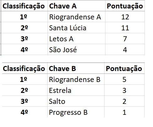Image resolution: width=153 pixels, height=127 pixels.
Task: Click the Santa Lúcia cell
Action: click(76, 28)
